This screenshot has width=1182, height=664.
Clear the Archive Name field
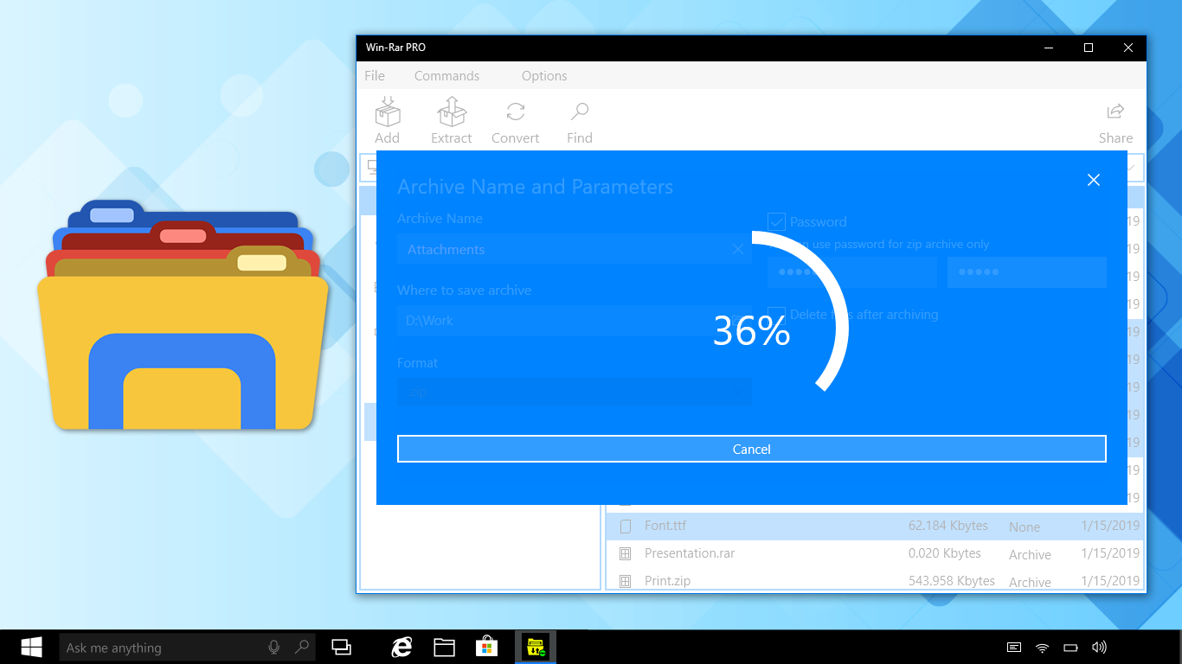click(738, 249)
